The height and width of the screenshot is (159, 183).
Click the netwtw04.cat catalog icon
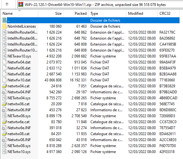(x=4, y=86)
